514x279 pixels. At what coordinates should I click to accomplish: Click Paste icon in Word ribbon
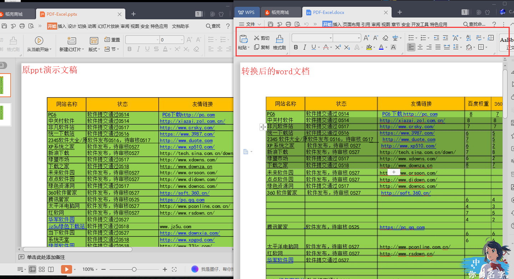[243, 39]
